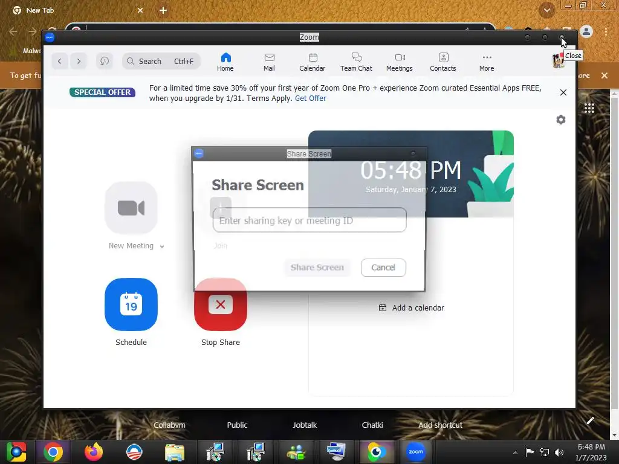Close the New Tab in Chrome

click(140, 10)
